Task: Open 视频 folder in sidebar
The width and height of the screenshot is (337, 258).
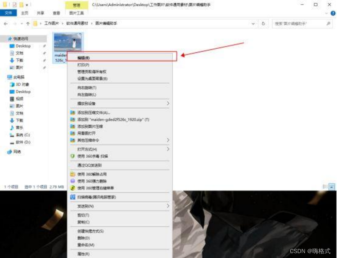Action: click(19, 99)
